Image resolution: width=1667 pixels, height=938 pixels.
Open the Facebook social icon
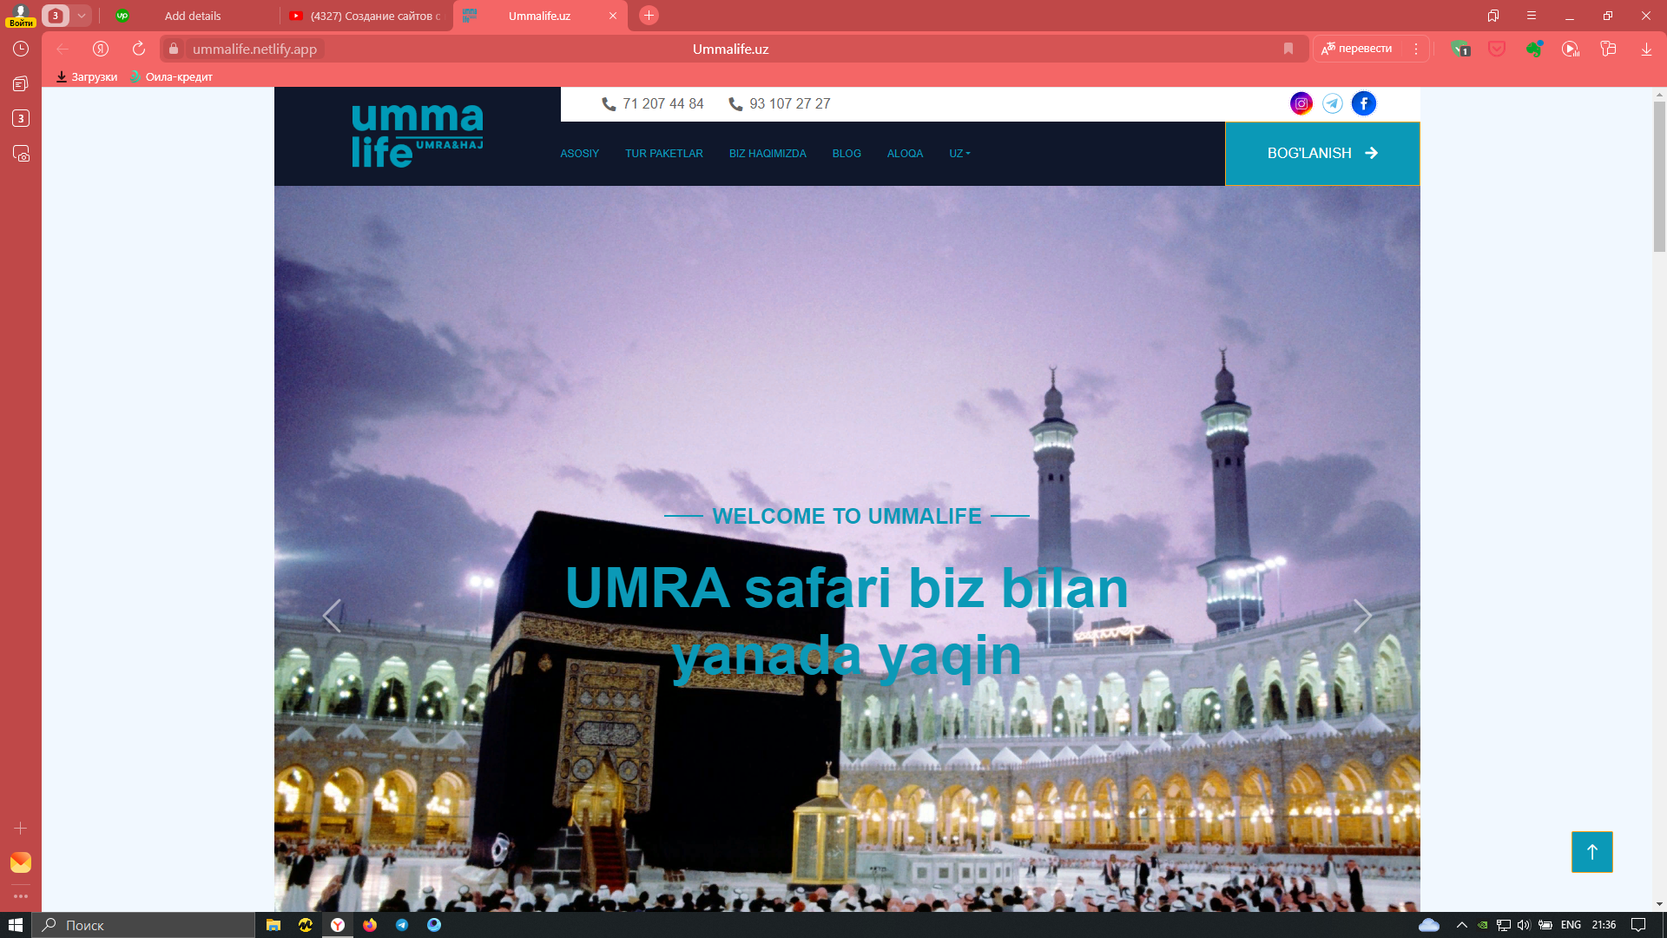(x=1364, y=103)
